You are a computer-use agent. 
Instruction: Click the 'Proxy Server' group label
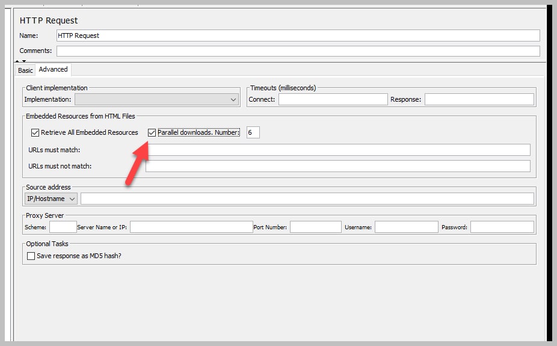[x=45, y=215]
